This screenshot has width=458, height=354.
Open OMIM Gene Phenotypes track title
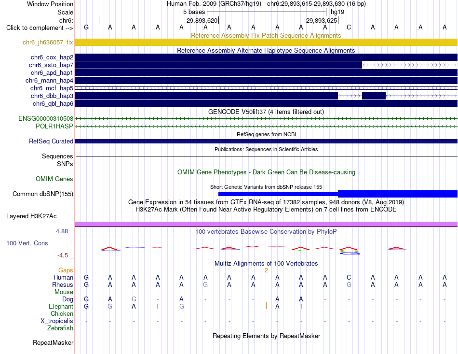point(266,172)
